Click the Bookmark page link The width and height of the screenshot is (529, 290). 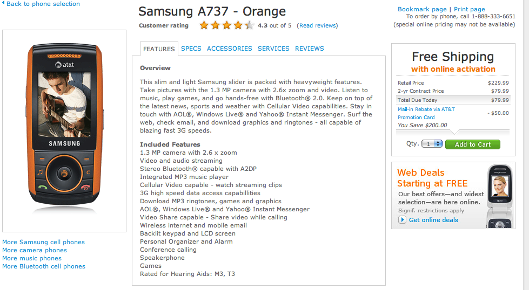(422, 9)
